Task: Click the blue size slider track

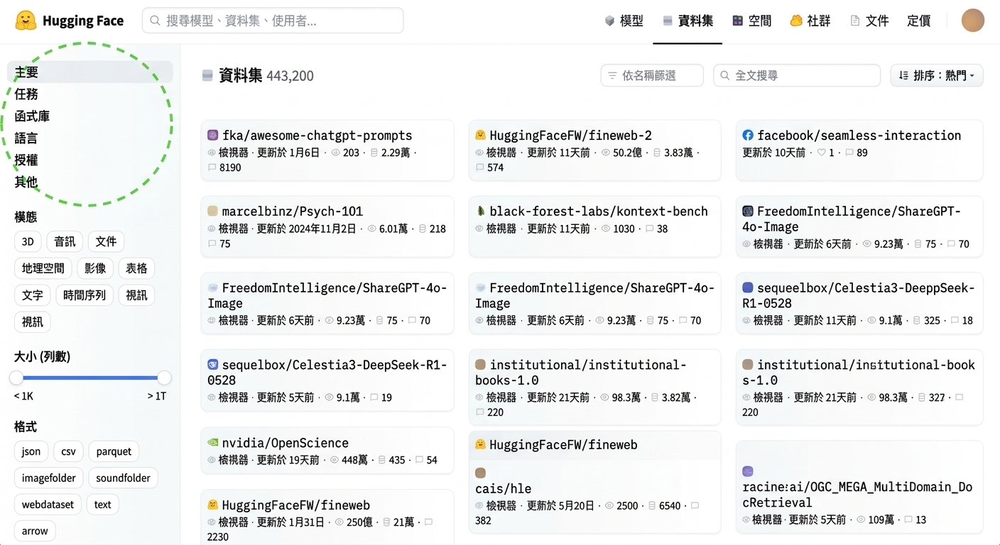Action: [x=90, y=378]
